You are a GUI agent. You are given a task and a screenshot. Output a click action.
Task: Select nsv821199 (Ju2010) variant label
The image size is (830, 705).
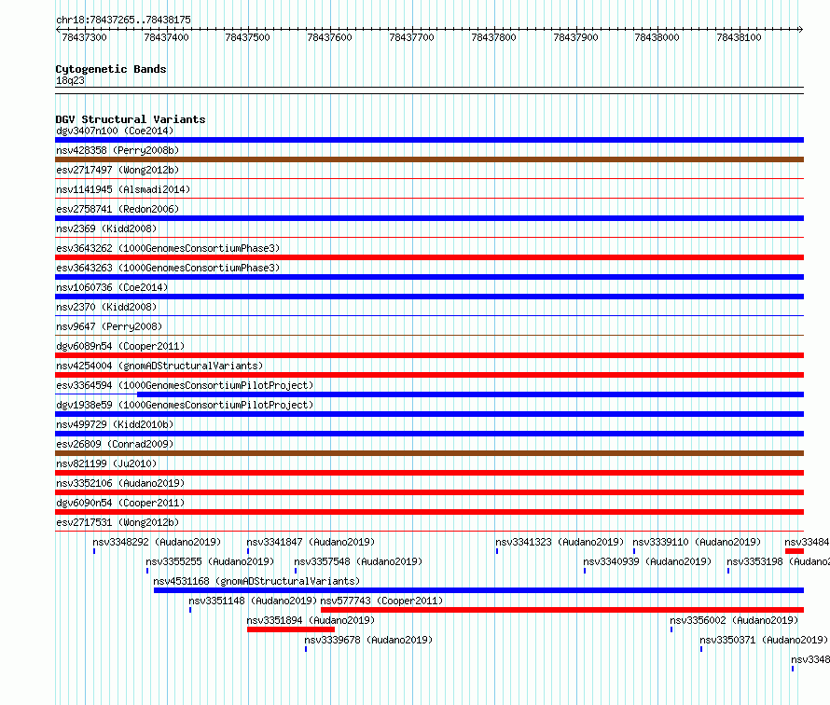106,463
